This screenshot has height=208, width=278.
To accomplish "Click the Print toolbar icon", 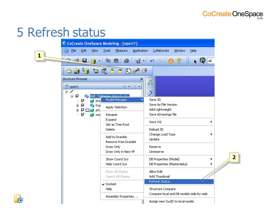I will tap(127, 61).
